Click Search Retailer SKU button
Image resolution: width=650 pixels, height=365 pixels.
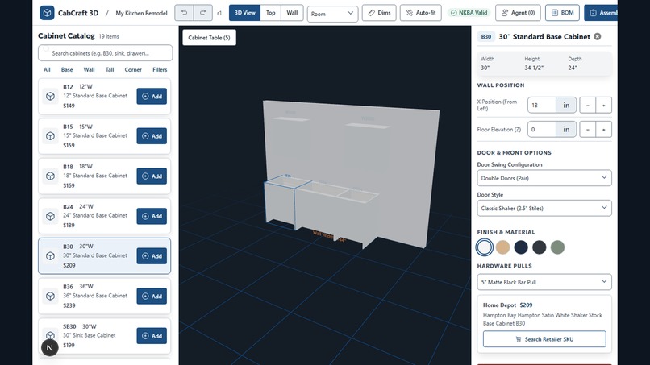pos(544,339)
